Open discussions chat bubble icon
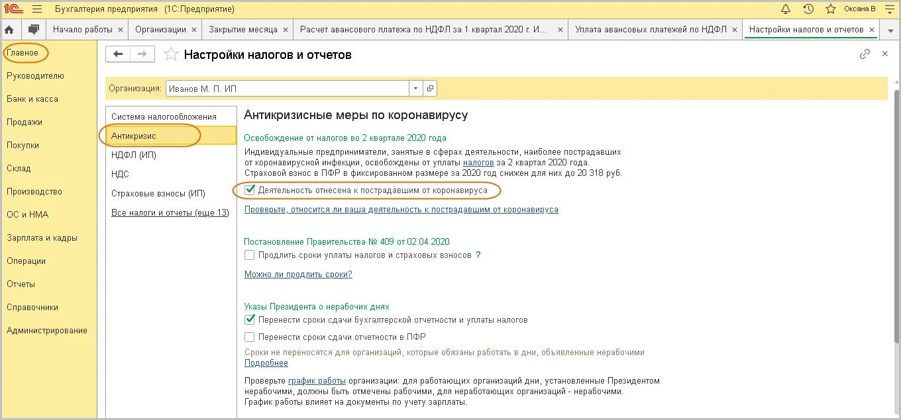 pos(33,30)
